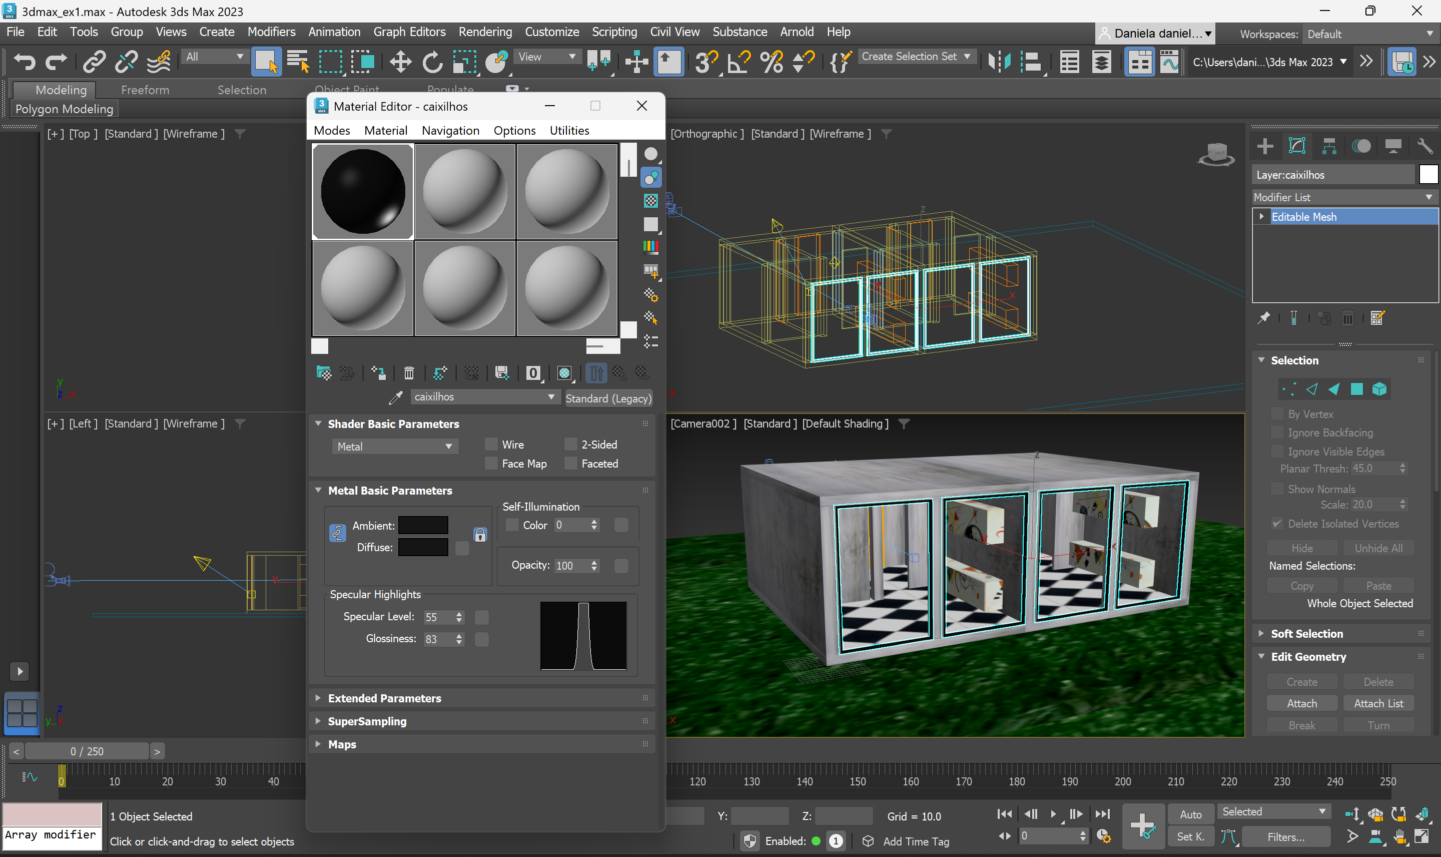Select the Move transform tool
The height and width of the screenshot is (857, 1441).
[400, 62]
